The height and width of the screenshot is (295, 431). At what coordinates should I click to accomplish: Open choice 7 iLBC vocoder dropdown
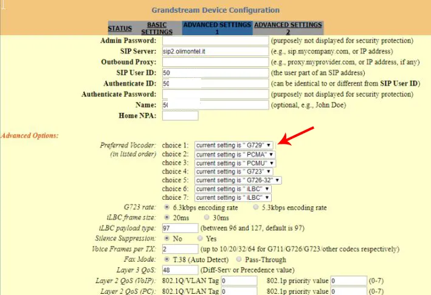[x=233, y=198]
